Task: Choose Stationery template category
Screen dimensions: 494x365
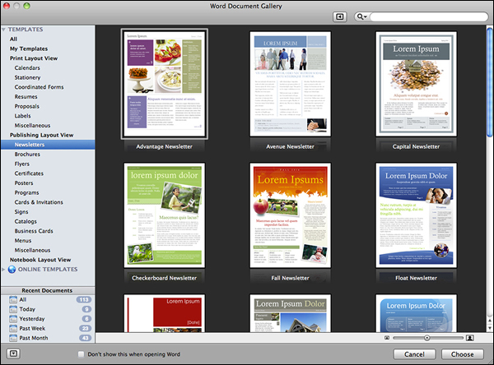Action: [27, 77]
